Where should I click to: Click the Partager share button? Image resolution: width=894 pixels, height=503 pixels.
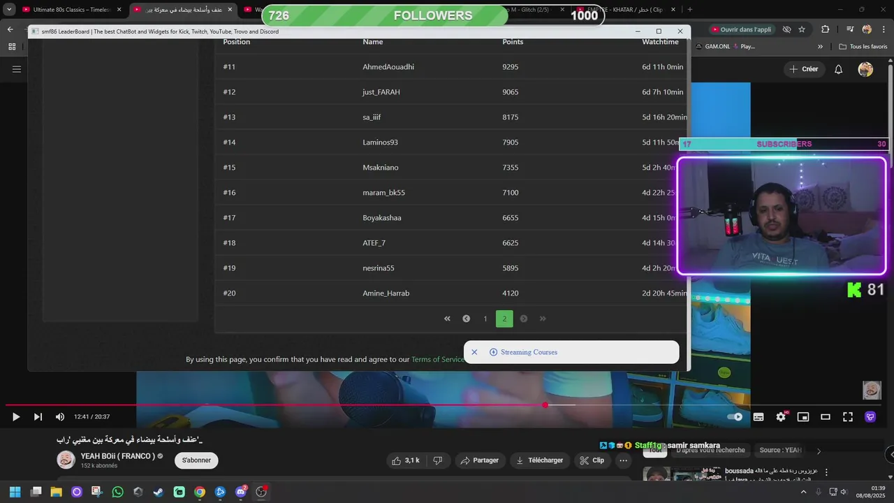coord(481,460)
